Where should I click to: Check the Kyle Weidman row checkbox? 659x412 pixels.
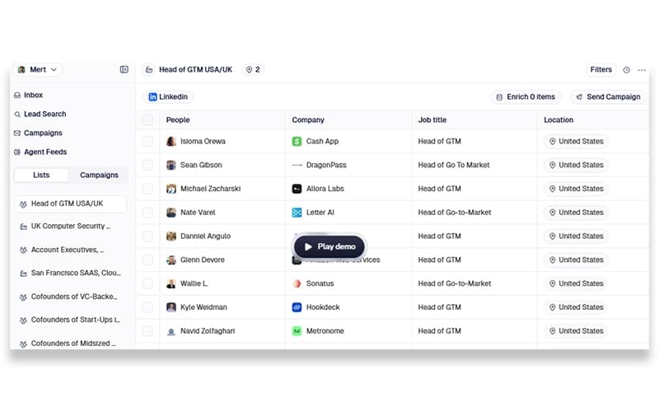pos(147,307)
